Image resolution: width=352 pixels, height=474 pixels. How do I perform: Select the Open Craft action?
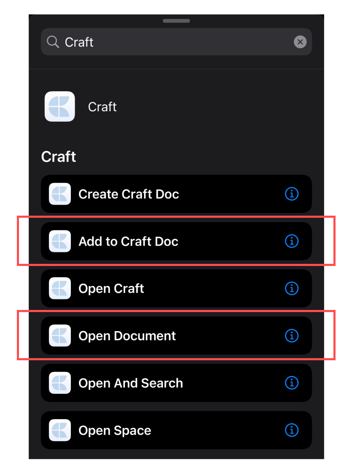[x=176, y=288]
